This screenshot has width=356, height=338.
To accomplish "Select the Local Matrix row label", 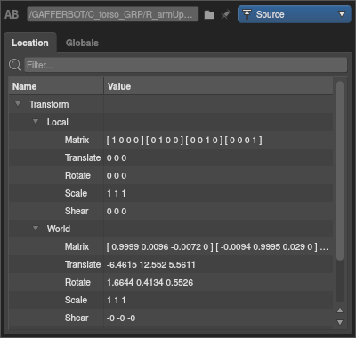I will 77,140.
